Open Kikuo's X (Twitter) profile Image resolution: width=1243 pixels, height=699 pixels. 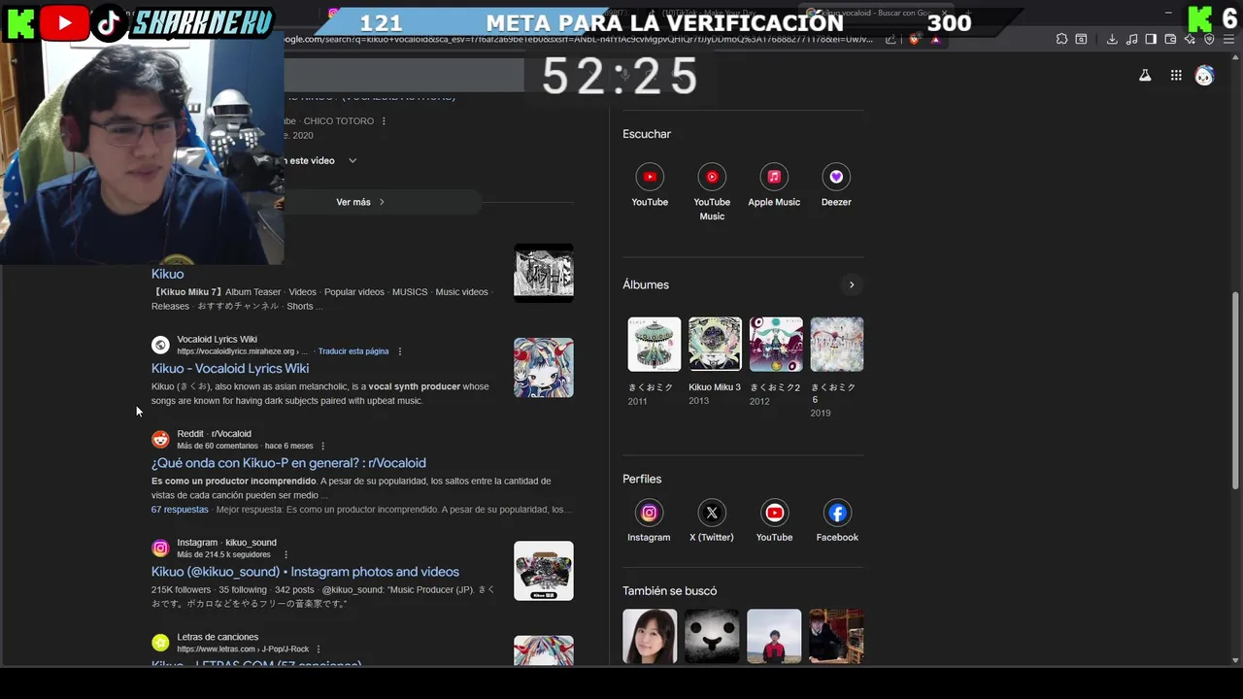click(712, 513)
